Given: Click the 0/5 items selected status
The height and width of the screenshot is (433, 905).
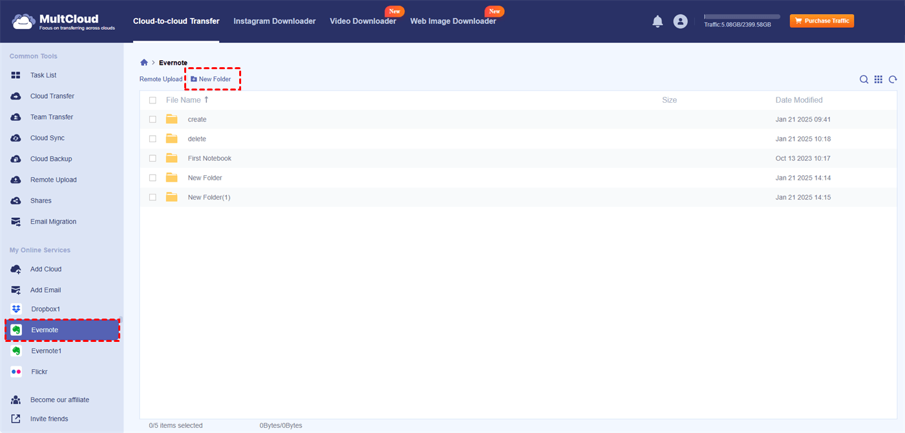Looking at the screenshot, I should 176,425.
